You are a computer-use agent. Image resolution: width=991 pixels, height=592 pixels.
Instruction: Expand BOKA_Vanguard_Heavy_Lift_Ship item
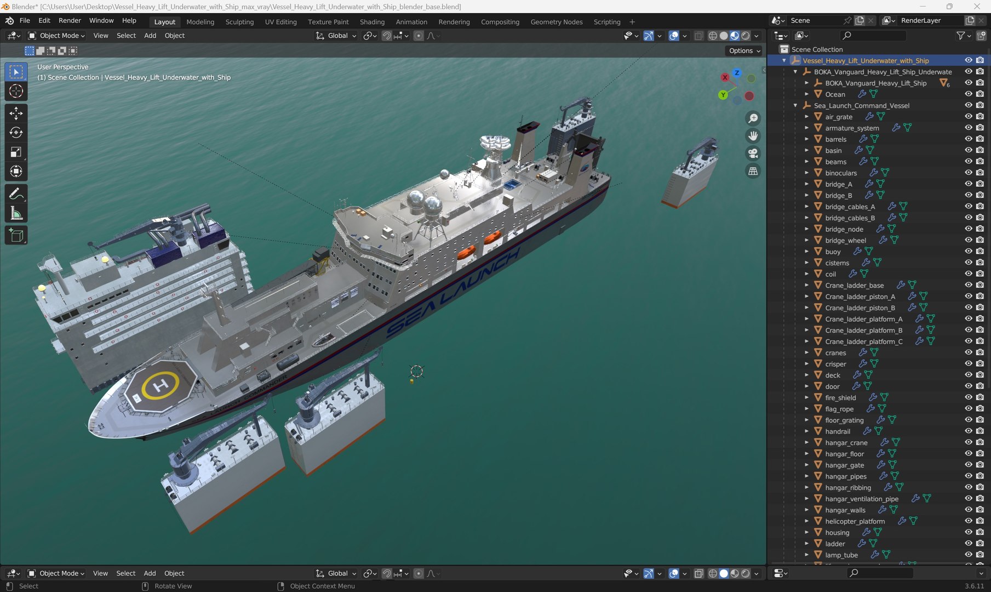806,83
